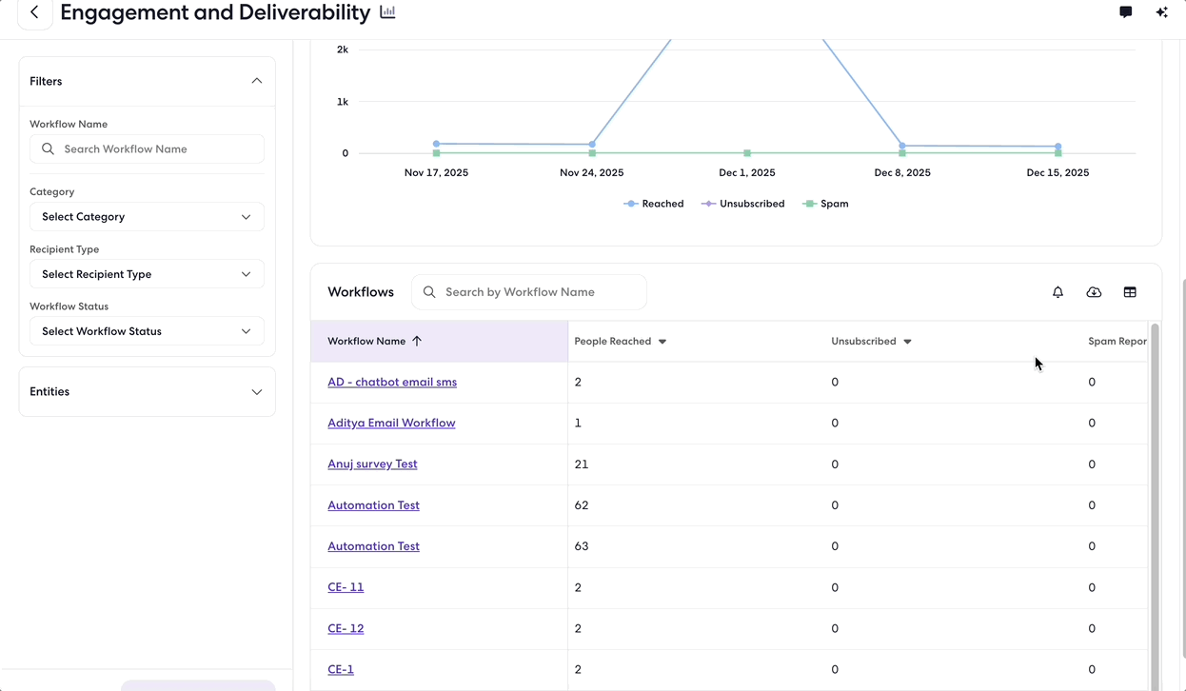Expand the Entities section

(148, 392)
